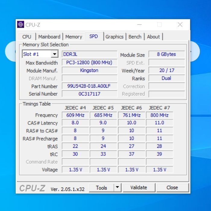Click the Tools button
211x211 pixels.
102,187
